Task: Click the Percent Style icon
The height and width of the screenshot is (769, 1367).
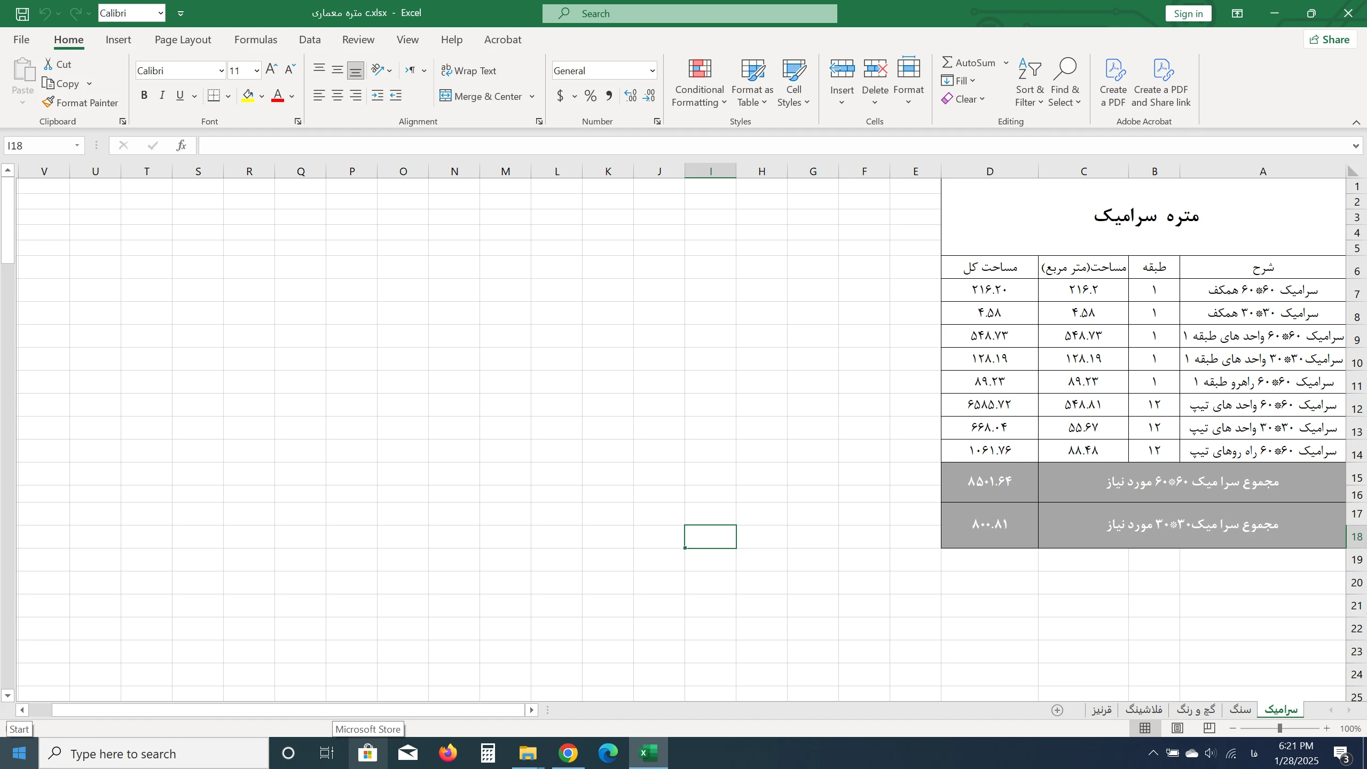Action: tap(590, 96)
